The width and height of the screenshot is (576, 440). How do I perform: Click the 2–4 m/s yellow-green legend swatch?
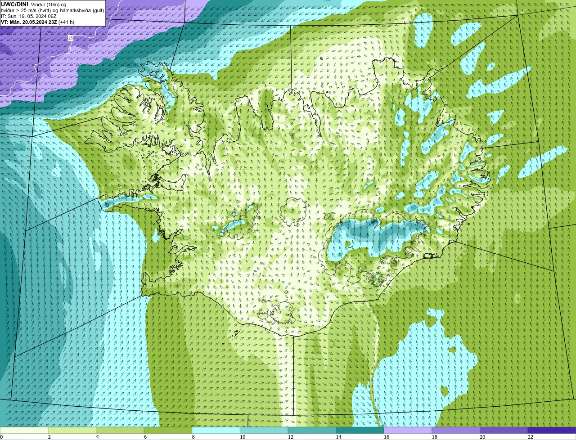point(72,430)
